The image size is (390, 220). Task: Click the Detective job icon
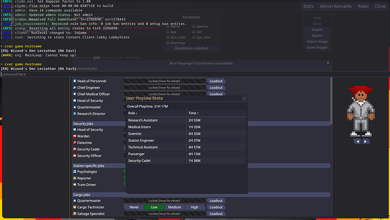click(75, 143)
